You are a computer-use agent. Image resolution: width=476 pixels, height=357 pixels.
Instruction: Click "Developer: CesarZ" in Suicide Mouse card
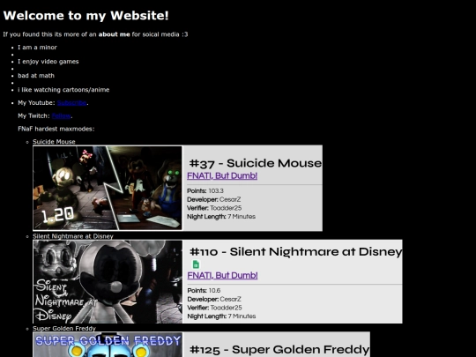click(214, 199)
